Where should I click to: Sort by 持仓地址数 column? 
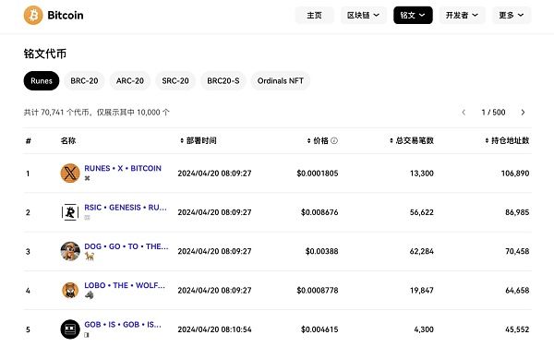pyautogui.click(x=507, y=140)
